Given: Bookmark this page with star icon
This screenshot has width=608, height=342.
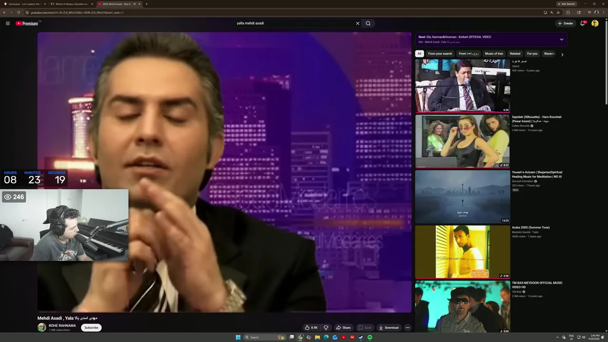Looking at the screenshot, I should pos(558,12).
